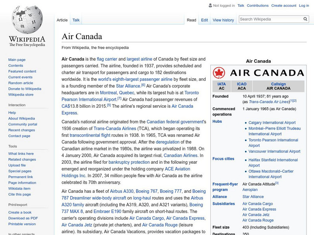Image resolution: width=314 pixels, height=235 pixels.
Task: Open Printable version
Action: point(22,224)
